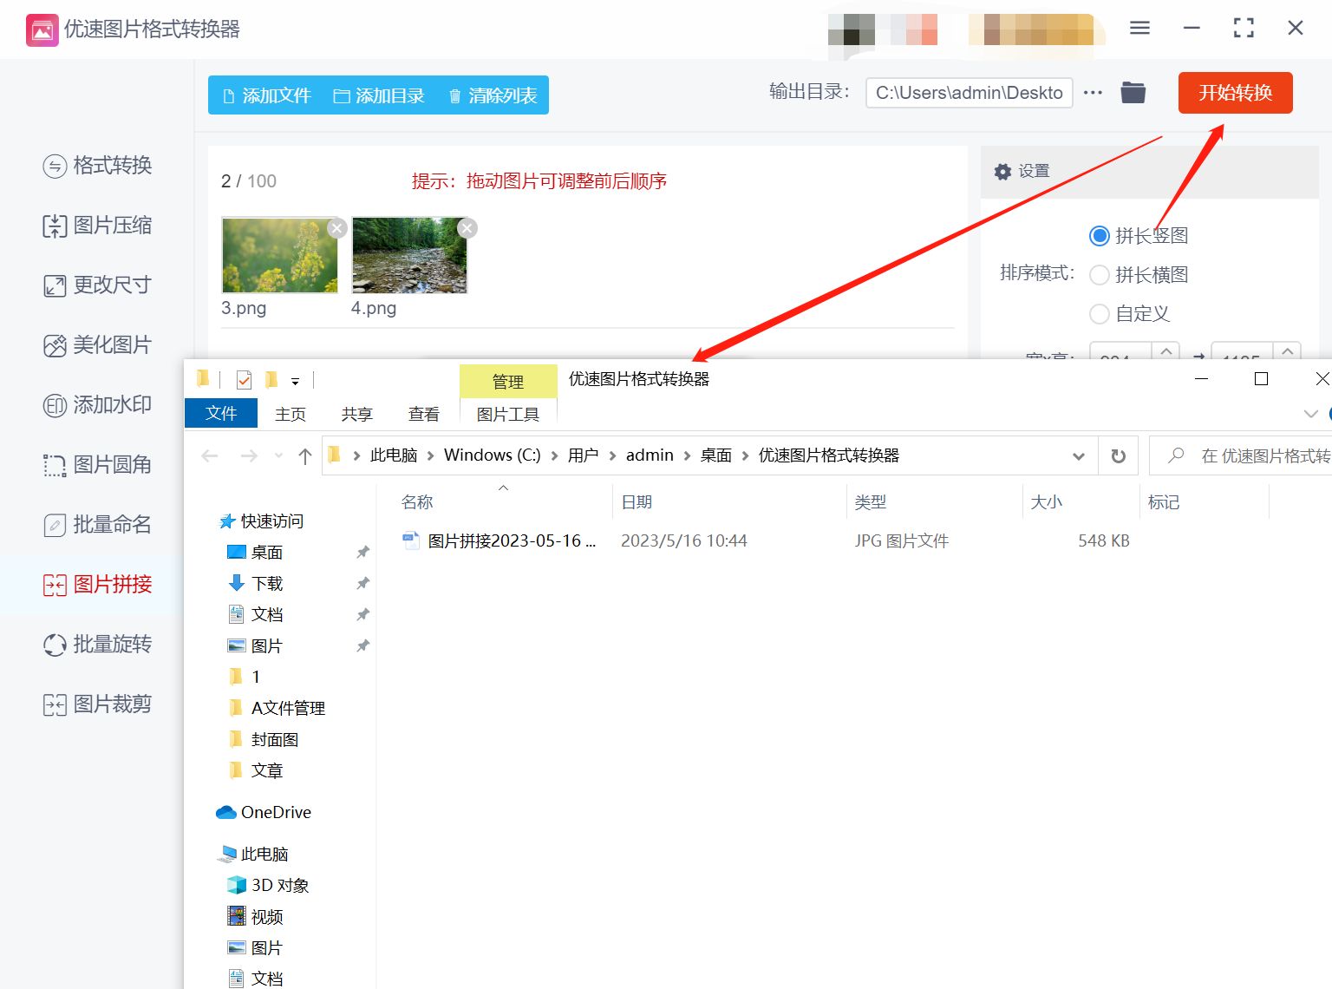Open the 文件 tab in Explorer
The image size is (1332, 989).
click(x=221, y=414)
